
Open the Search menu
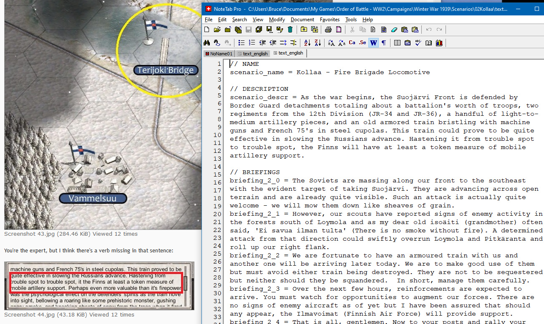[x=239, y=20]
